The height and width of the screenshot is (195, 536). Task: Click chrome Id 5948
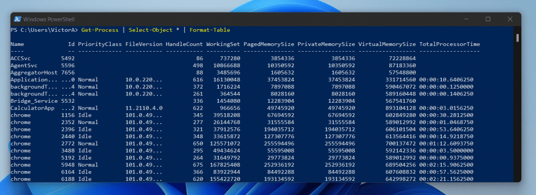click(68, 165)
